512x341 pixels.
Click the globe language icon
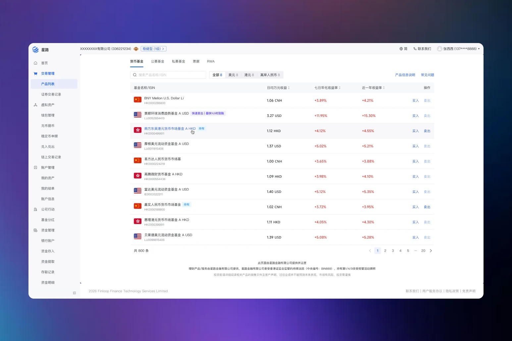pos(401,49)
